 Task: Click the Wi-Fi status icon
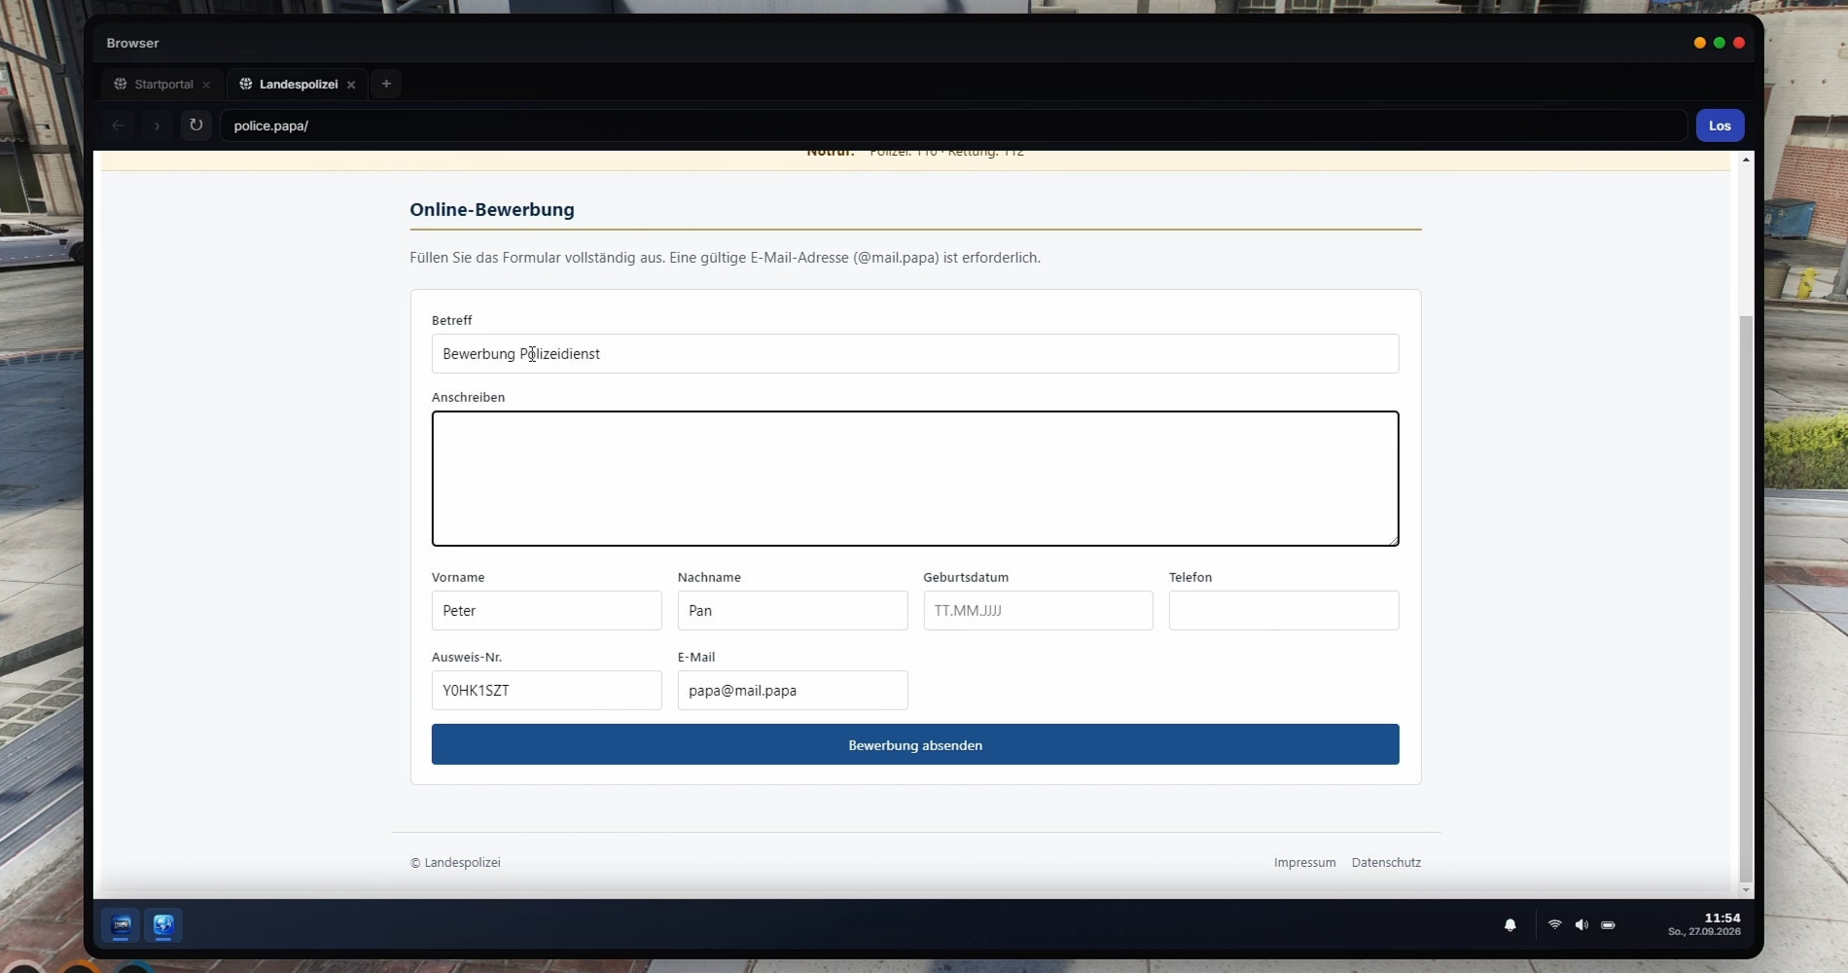[x=1554, y=925]
